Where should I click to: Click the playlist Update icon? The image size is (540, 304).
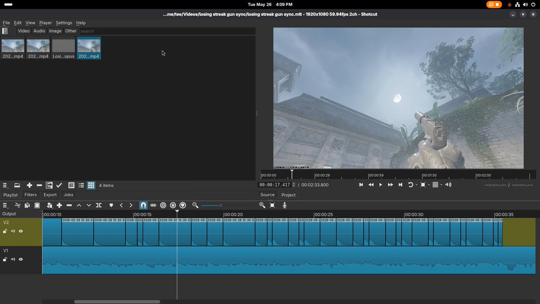(49, 185)
